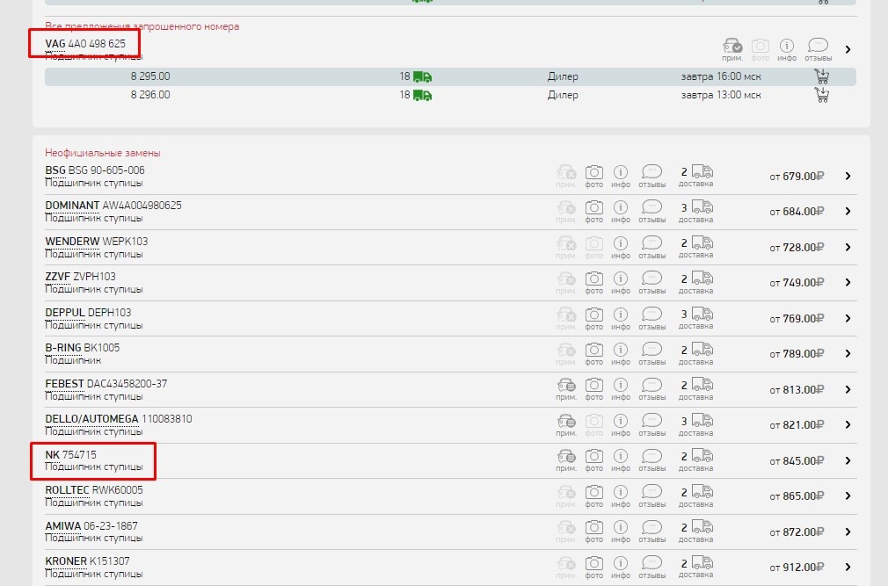Select the Неофициальные замены heading
Image resolution: width=888 pixels, height=586 pixels.
(103, 153)
